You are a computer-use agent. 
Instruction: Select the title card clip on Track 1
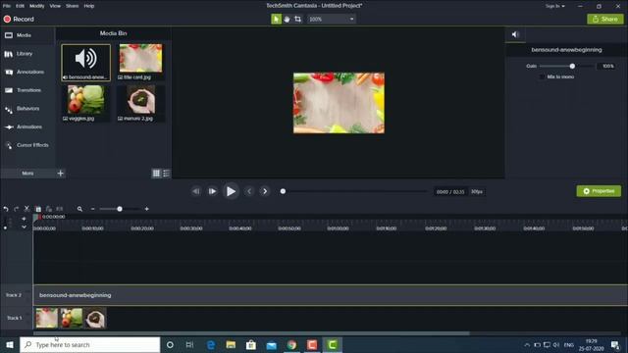coord(46,318)
